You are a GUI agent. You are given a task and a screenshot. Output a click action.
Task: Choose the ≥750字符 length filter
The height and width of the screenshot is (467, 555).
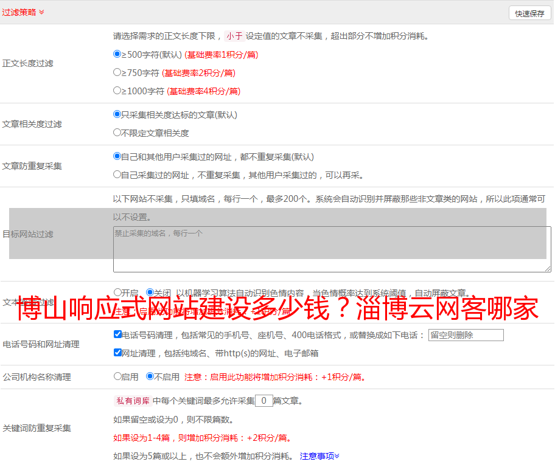(117, 72)
